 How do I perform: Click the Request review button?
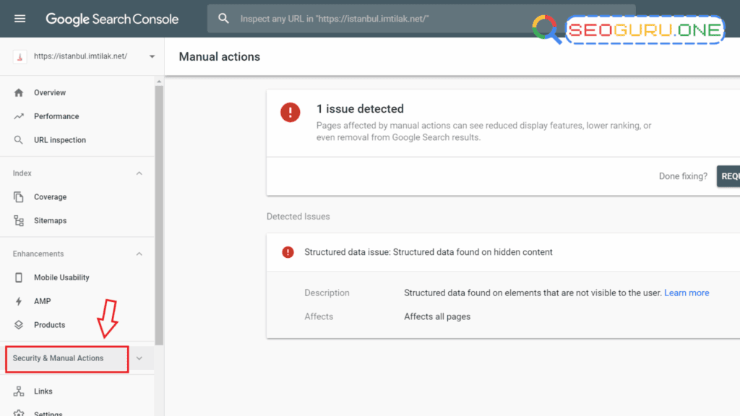[728, 176]
